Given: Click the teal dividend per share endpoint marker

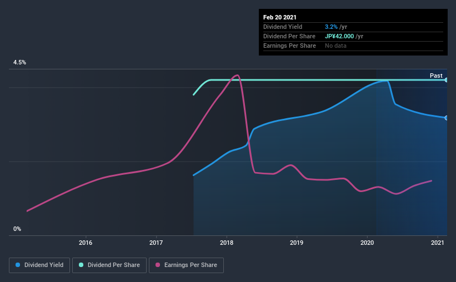Looking at the screenshot, I should 446,80.
